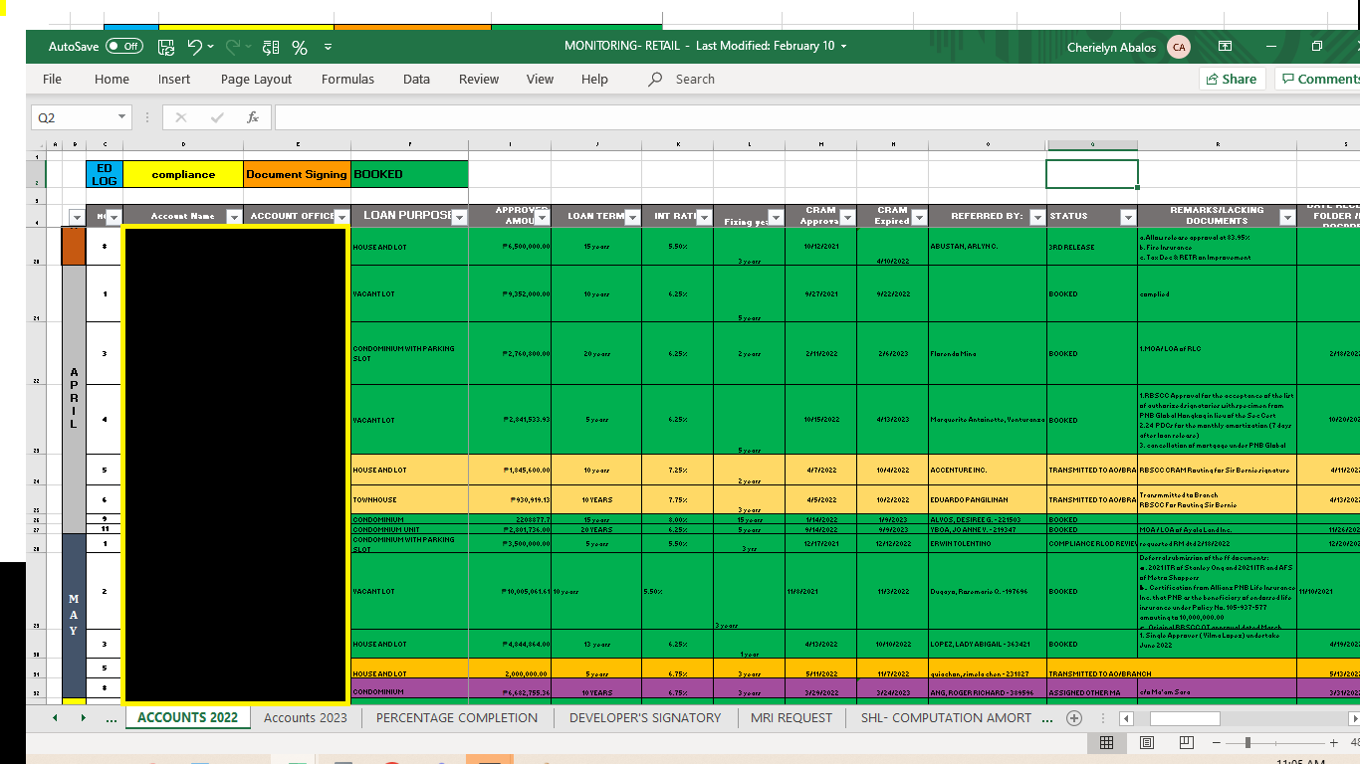Open the View ribbon tab
1360x764 pixels.
(x=540, y=79)
